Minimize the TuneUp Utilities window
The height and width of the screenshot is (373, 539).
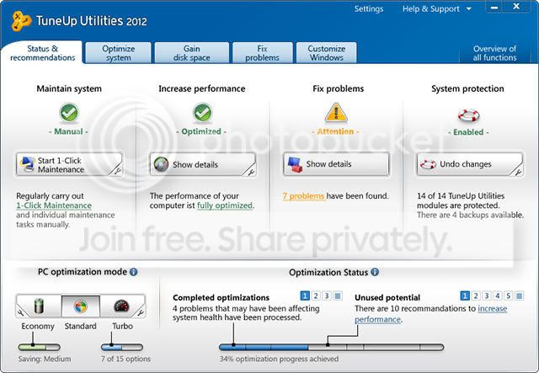pos(494,8)
